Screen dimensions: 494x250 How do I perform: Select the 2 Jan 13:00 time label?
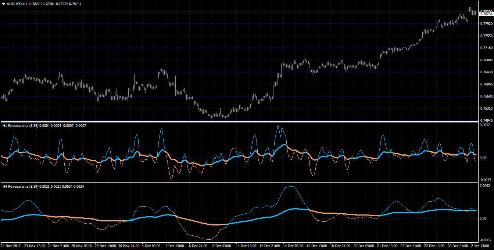pyautogui.click(x=479, y=245)
